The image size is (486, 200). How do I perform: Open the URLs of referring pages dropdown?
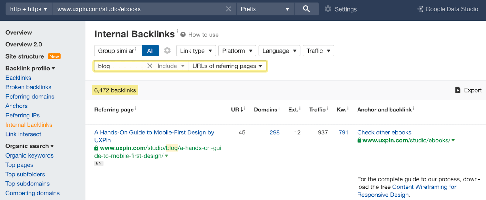point(227,66)
